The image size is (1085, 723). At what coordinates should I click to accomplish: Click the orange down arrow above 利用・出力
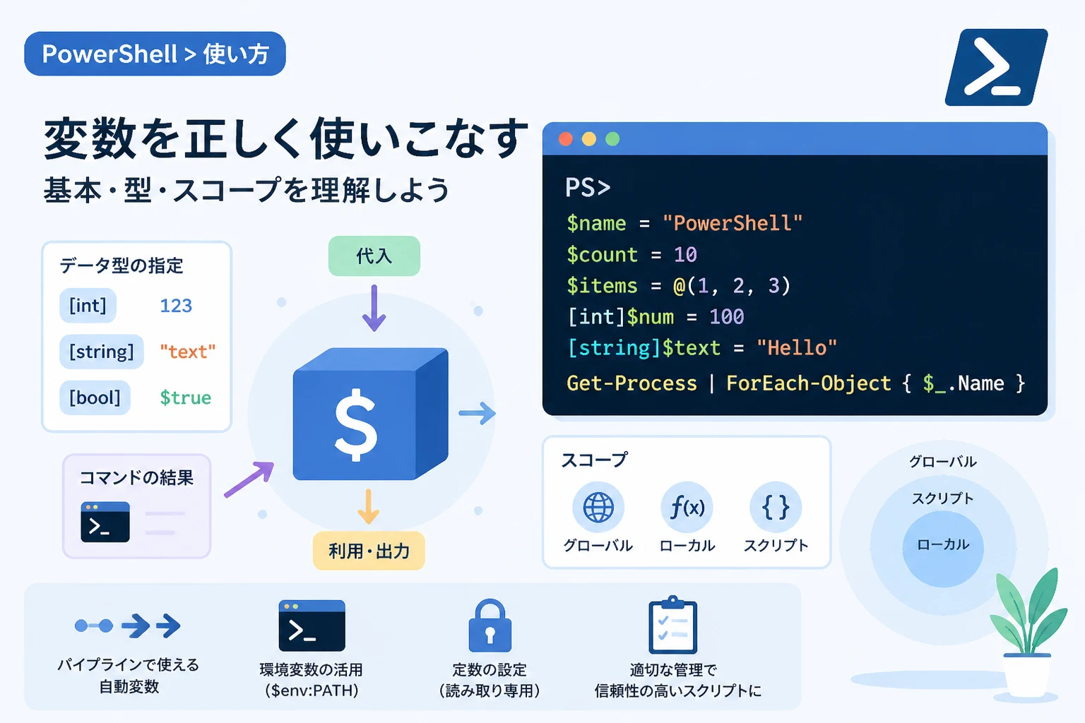(x=368, y=506)
